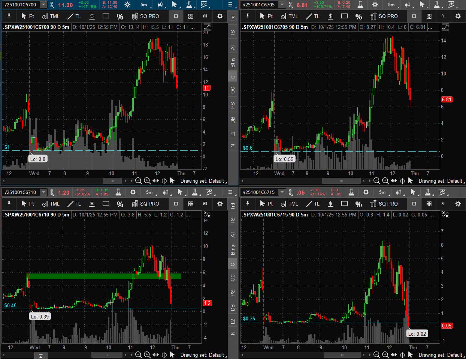This screenshot has width=466, height=359.
Task: Select the TL trendline tool in C6700 toolbar
Action: click(x=74, y=16)
